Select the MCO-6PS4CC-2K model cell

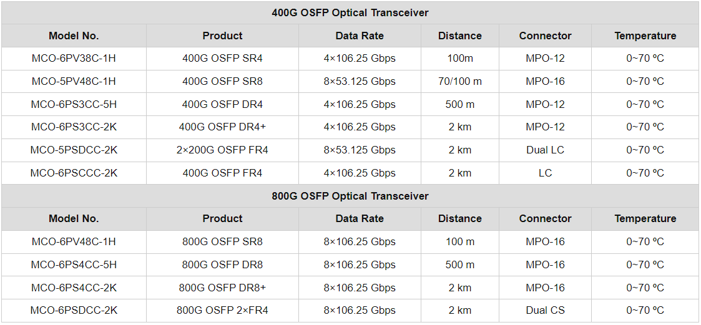pyautogui.click(x=74, y=288)
